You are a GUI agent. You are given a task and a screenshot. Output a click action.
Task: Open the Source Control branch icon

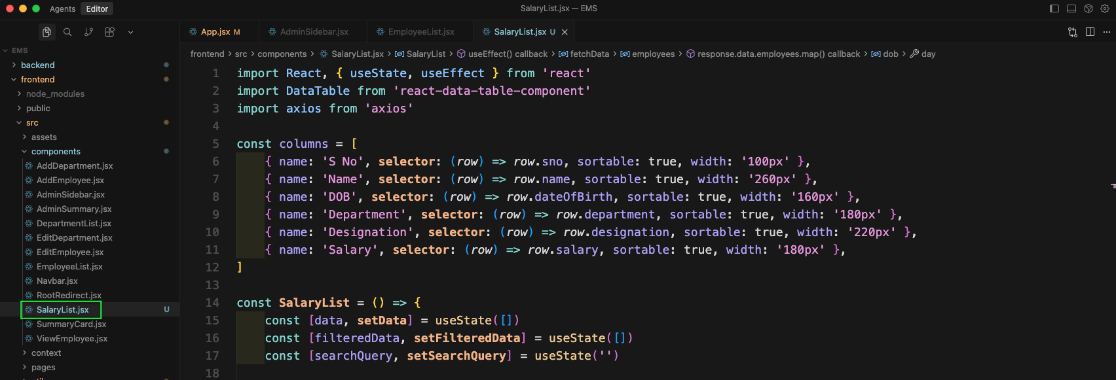88,32
